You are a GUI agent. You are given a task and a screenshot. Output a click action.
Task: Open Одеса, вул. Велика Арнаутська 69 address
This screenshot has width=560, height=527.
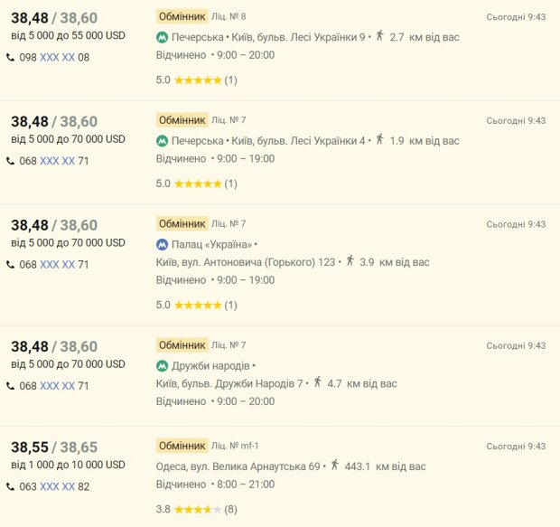pos(238,466)
